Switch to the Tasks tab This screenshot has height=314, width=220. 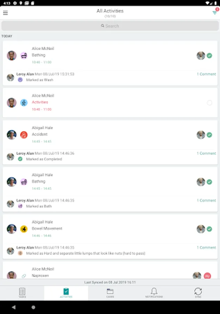pos(22,293)
